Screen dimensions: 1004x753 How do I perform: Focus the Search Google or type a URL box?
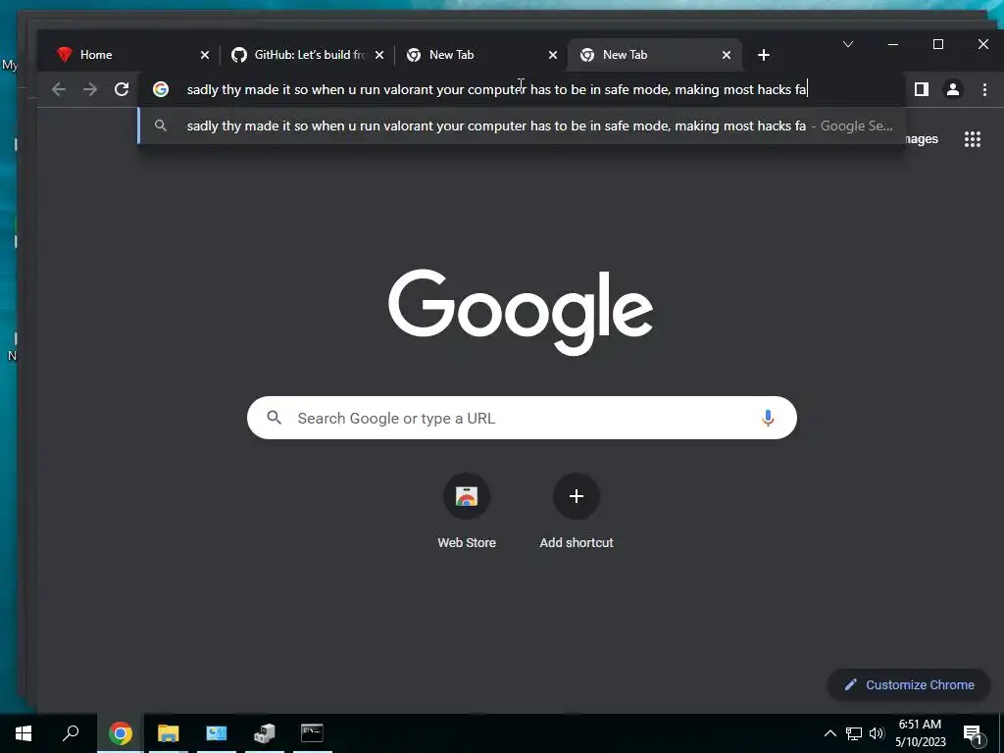[522, 418]
